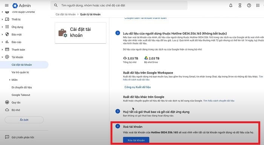
Task: Click the Xóa tài khoản button
Action: tap(136, 140)
